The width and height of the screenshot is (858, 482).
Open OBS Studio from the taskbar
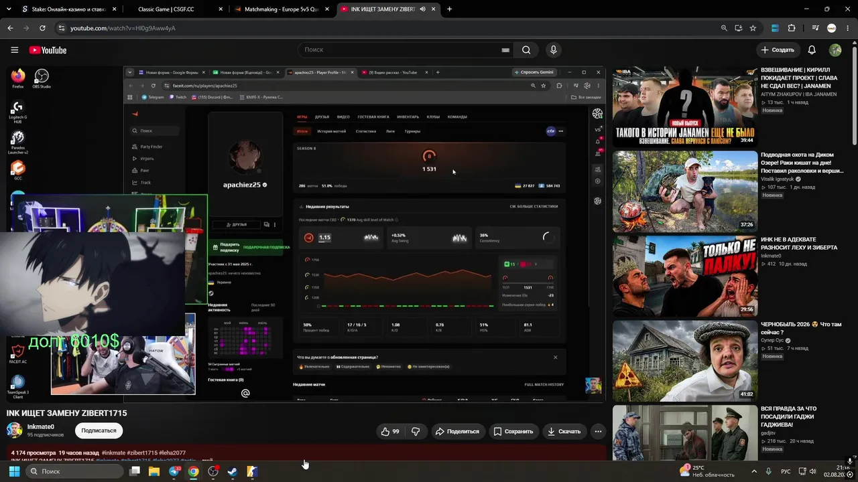tap(213, 471)
